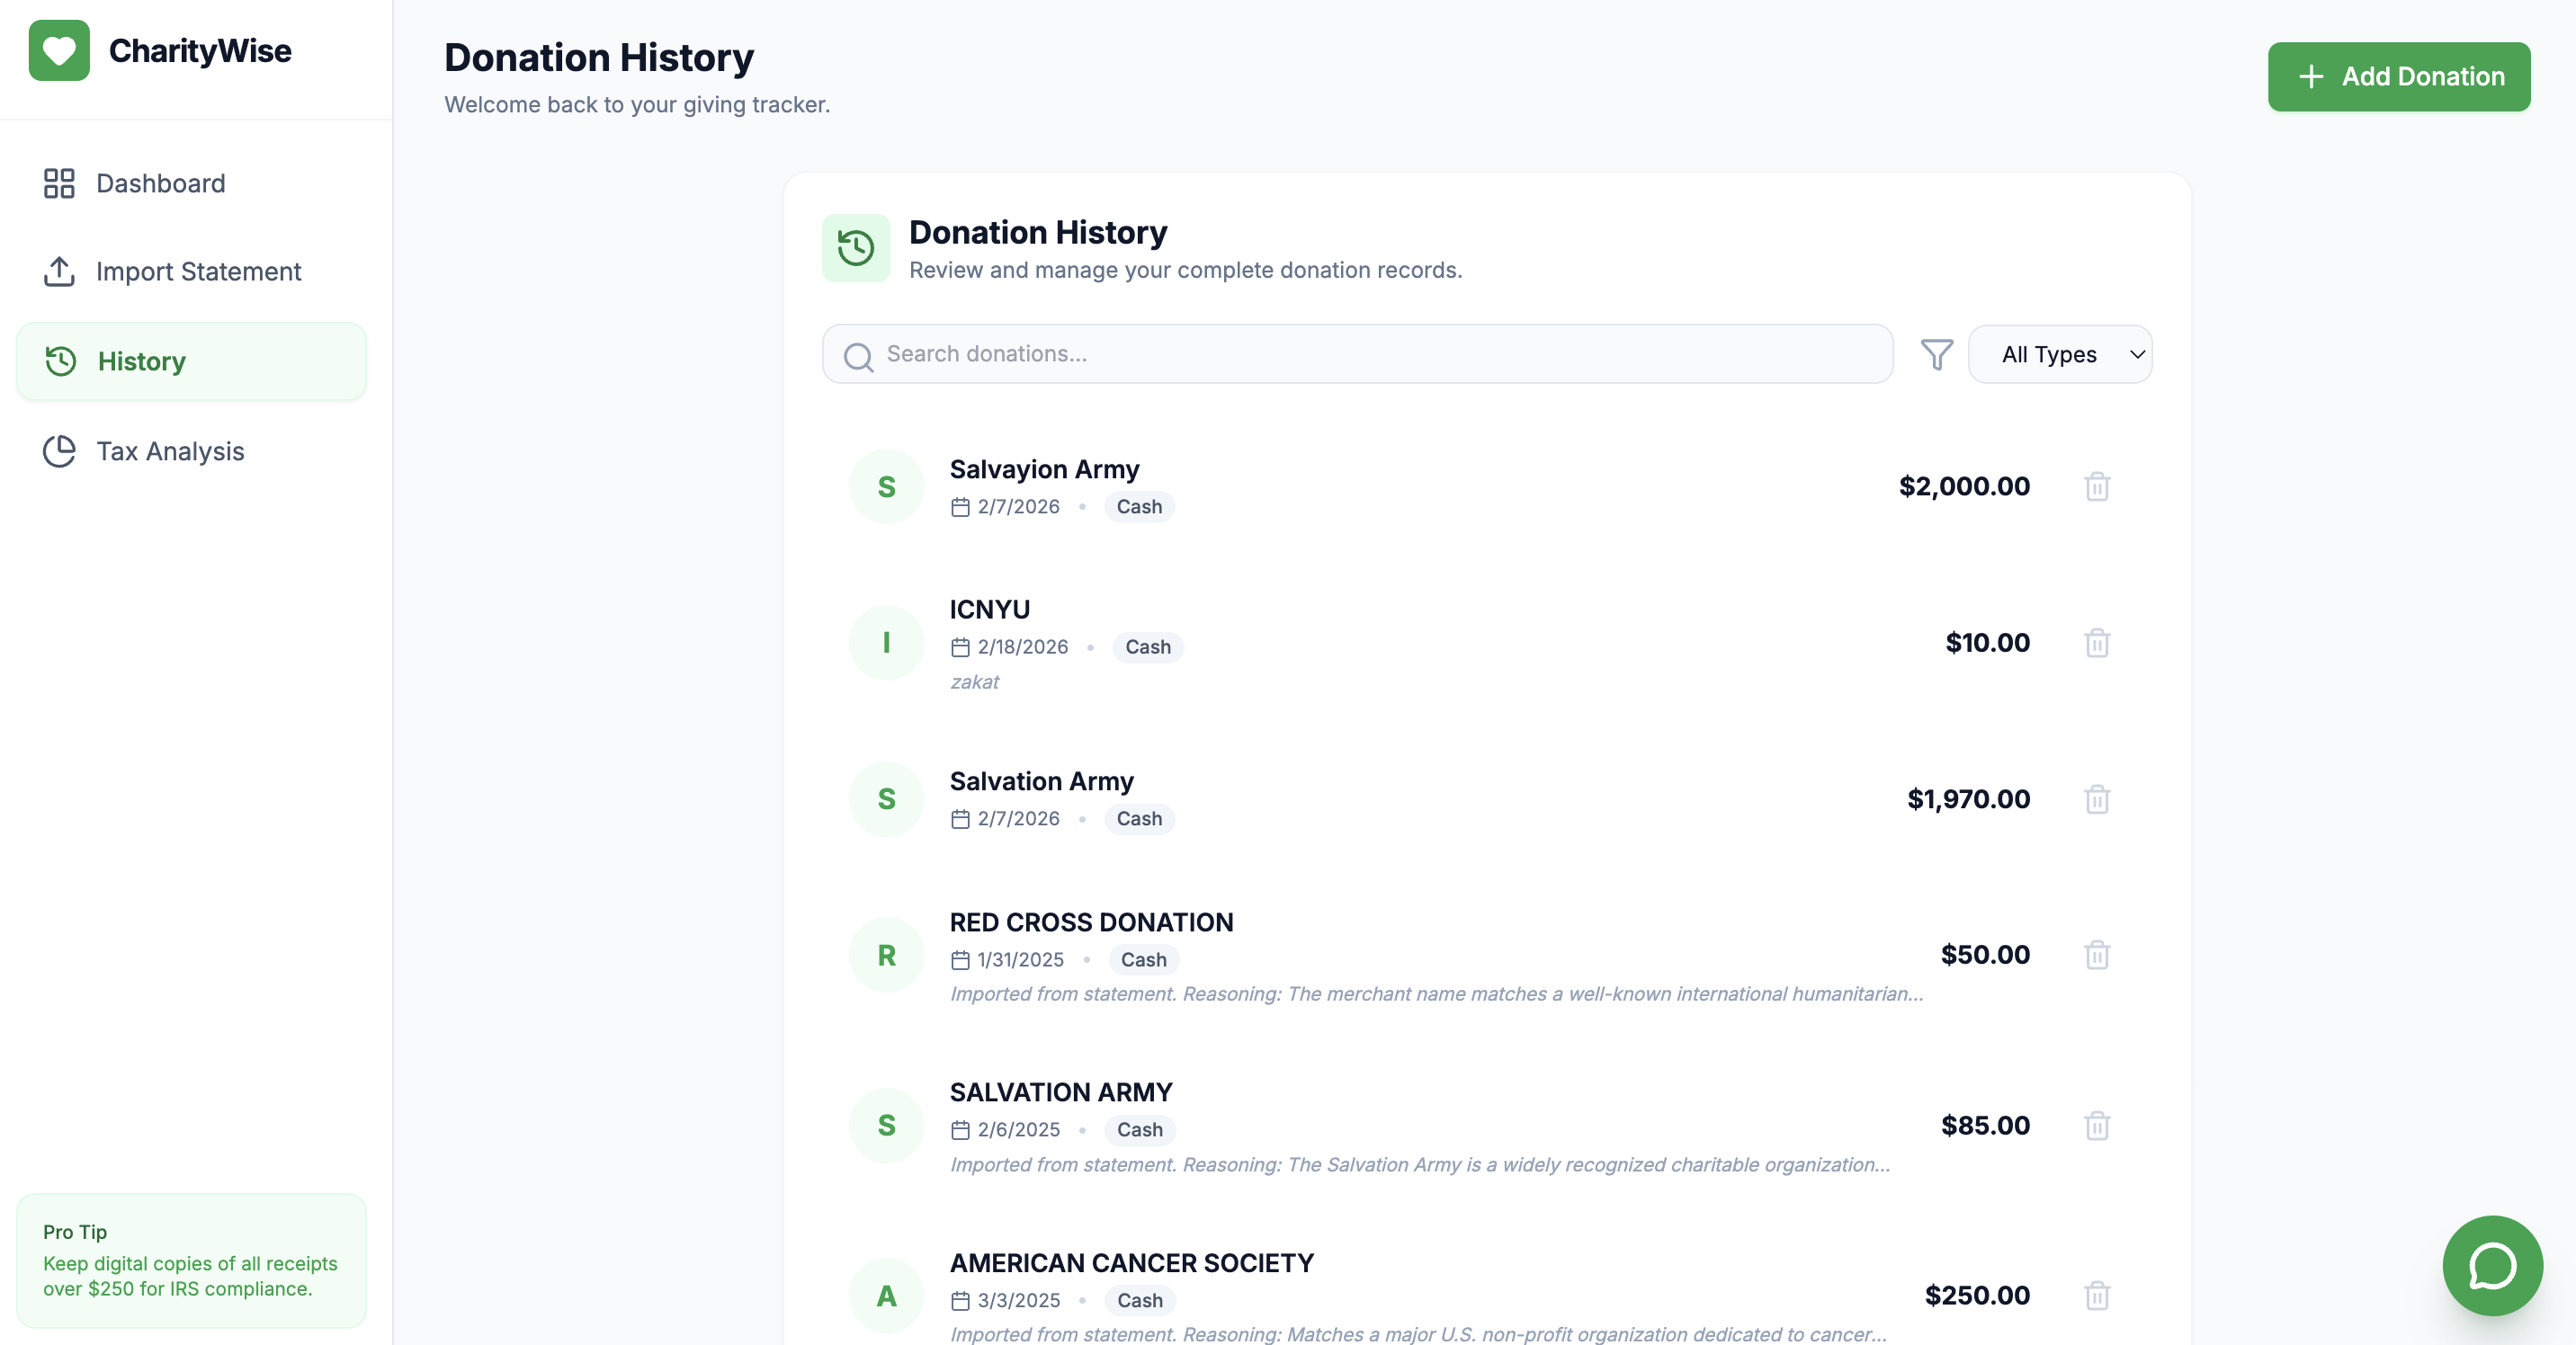Trash the SALVATION ARMY $85.00 donation
The image size is (2576, 1345).
coord(2096,1127)
